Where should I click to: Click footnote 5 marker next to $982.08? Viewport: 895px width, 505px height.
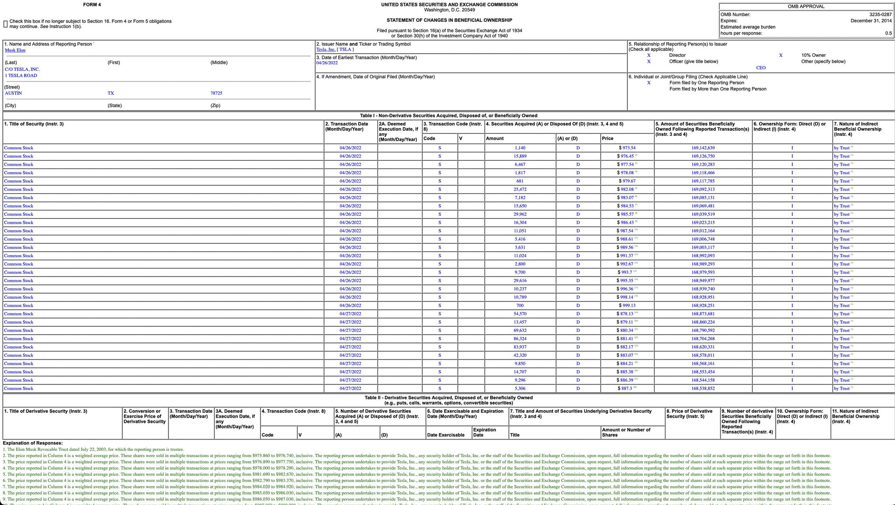pos(636,189)
